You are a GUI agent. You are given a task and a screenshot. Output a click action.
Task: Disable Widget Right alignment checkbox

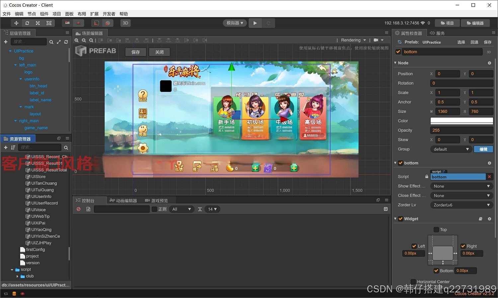click(463, 246)
